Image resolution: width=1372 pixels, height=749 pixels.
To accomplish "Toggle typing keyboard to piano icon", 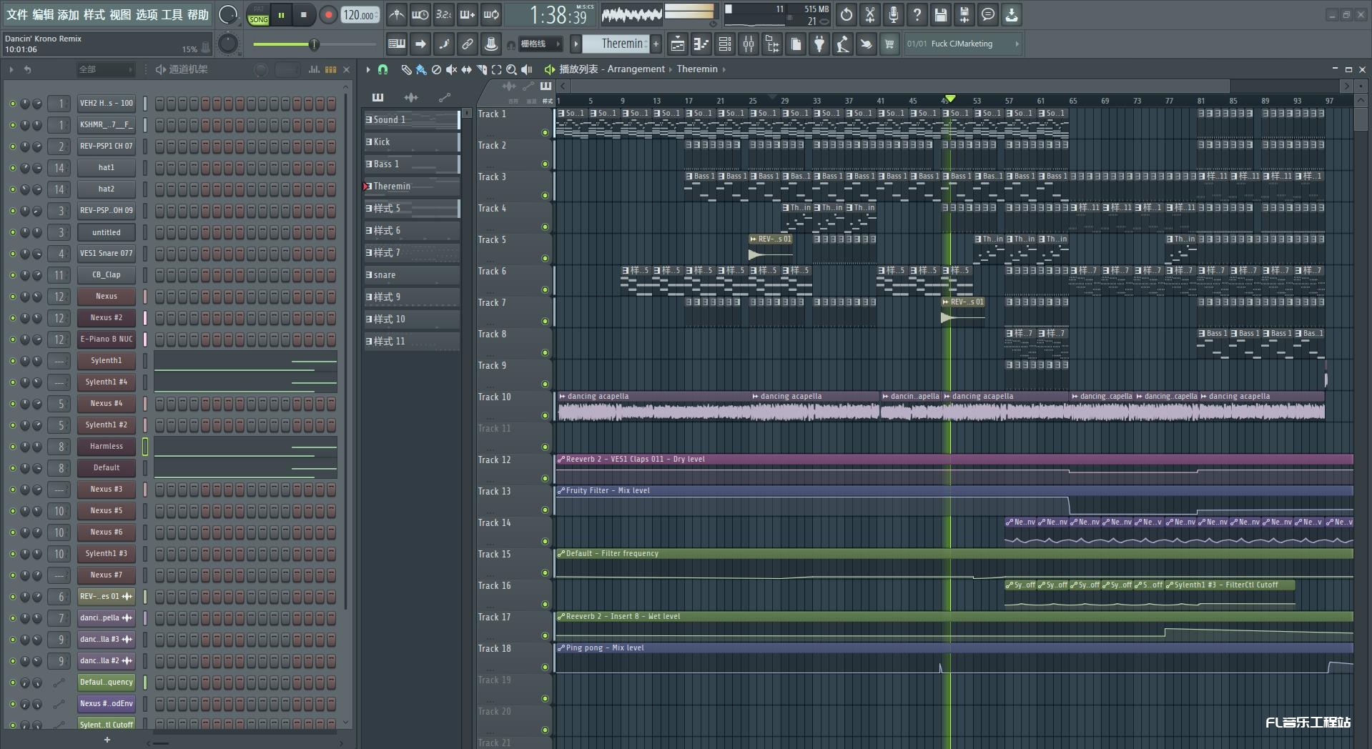I will [397, 44].
